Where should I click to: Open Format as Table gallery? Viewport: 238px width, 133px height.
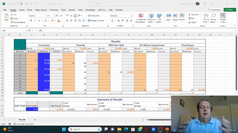pyautogui.click(x=151, y=18)
